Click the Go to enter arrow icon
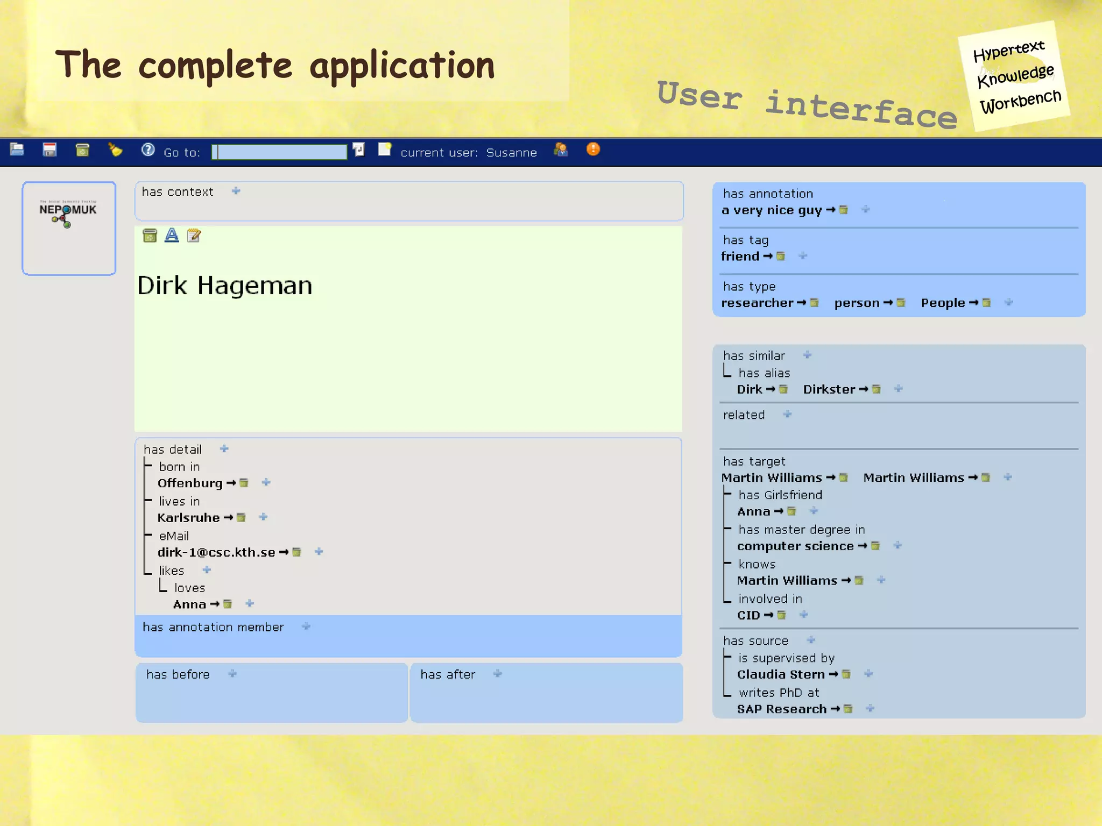Viewport: 1102px width, 826px height. click(x=358, y=149)
